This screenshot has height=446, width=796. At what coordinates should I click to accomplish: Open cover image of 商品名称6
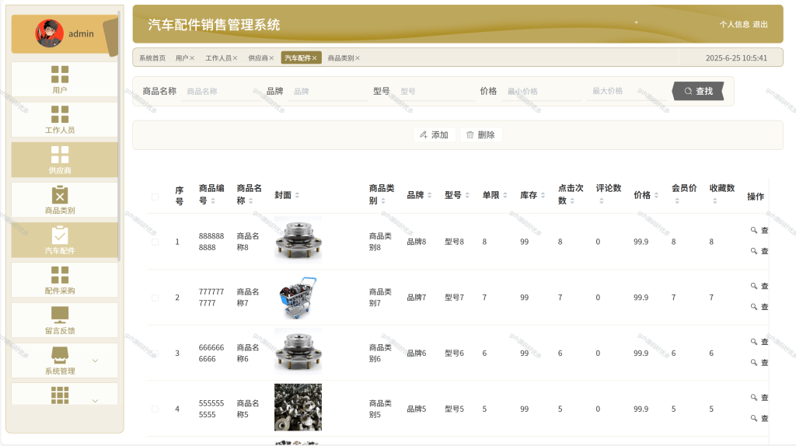tap(298, 351)
